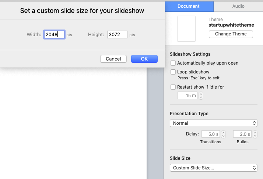
Task: Select the theme preview thumbnail
Action: pyautogui.click(x=186, y=28)
